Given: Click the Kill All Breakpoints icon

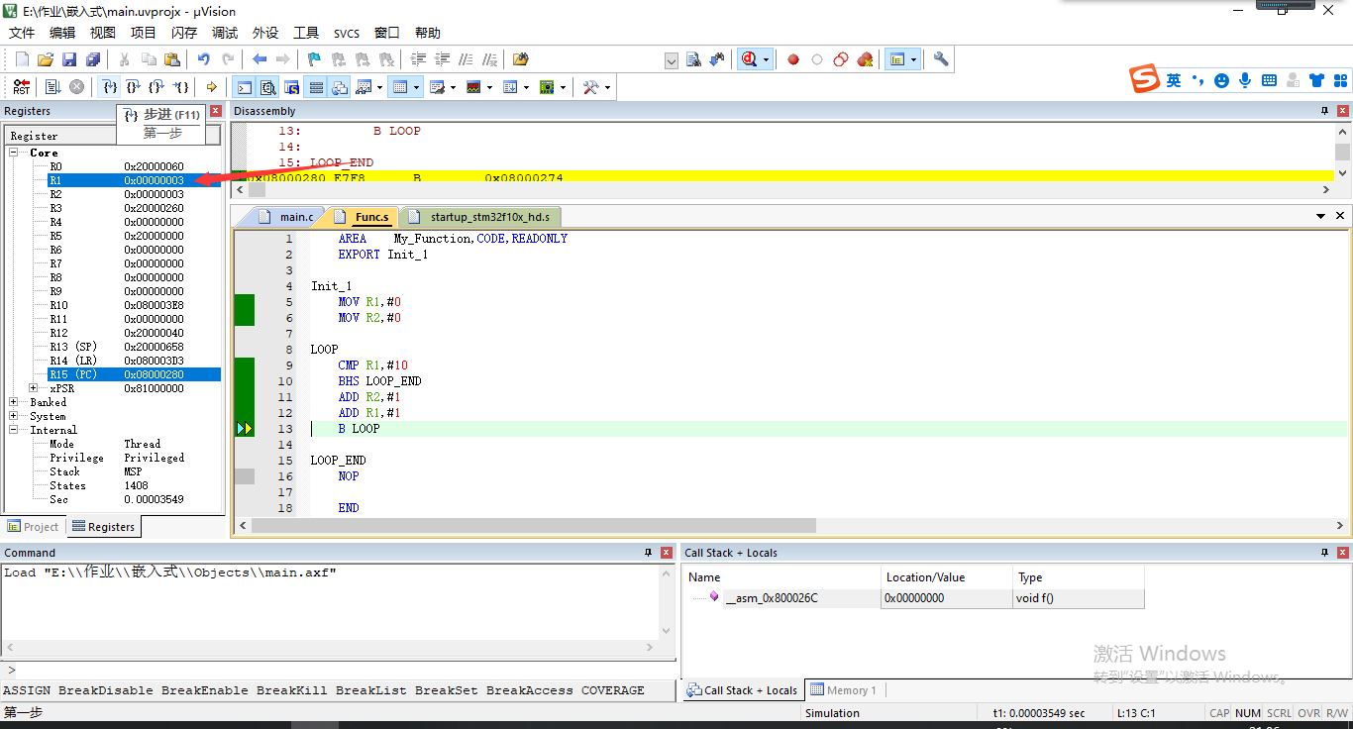Looking at the screenshot, I should pos(865,59).
